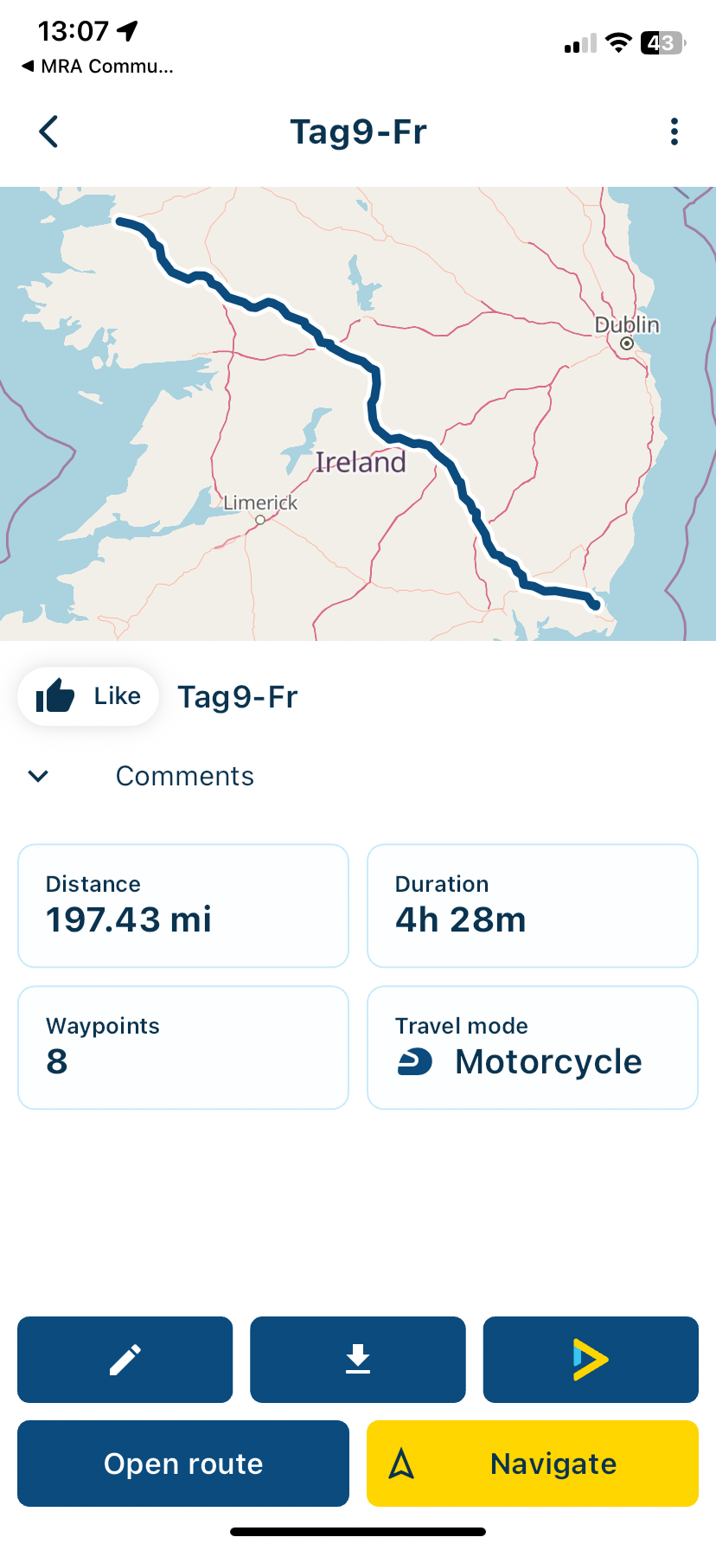Return to MRA Community app via breadcrumb
Viewport: 716px width, 1550px height.
97,66
